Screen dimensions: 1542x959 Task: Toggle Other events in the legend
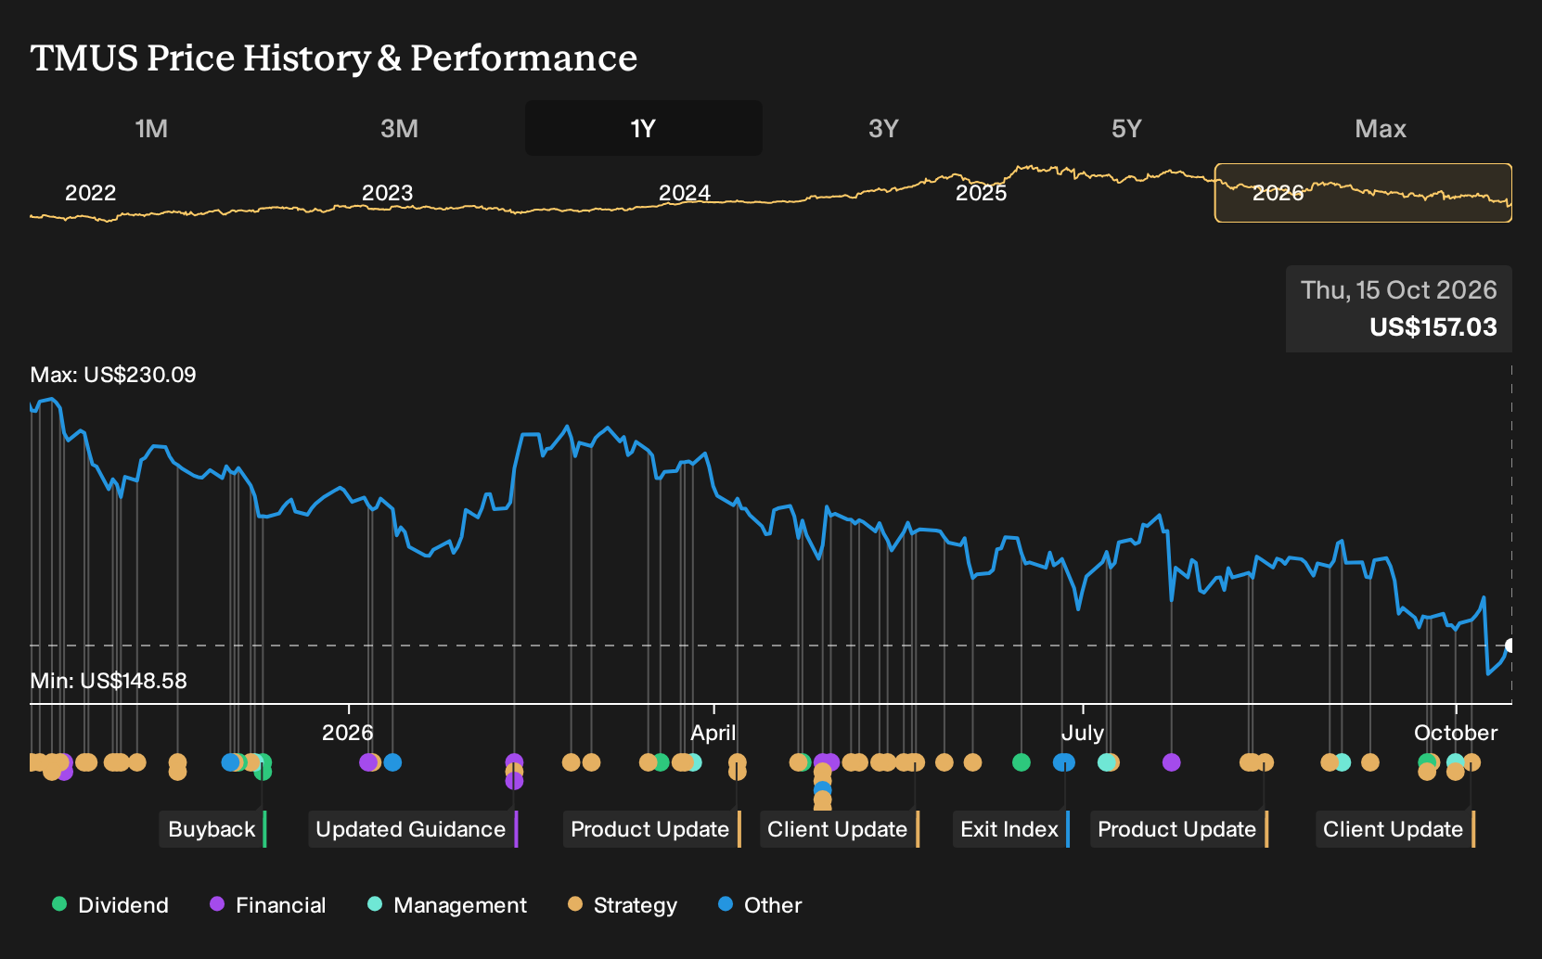click(760, 904)
